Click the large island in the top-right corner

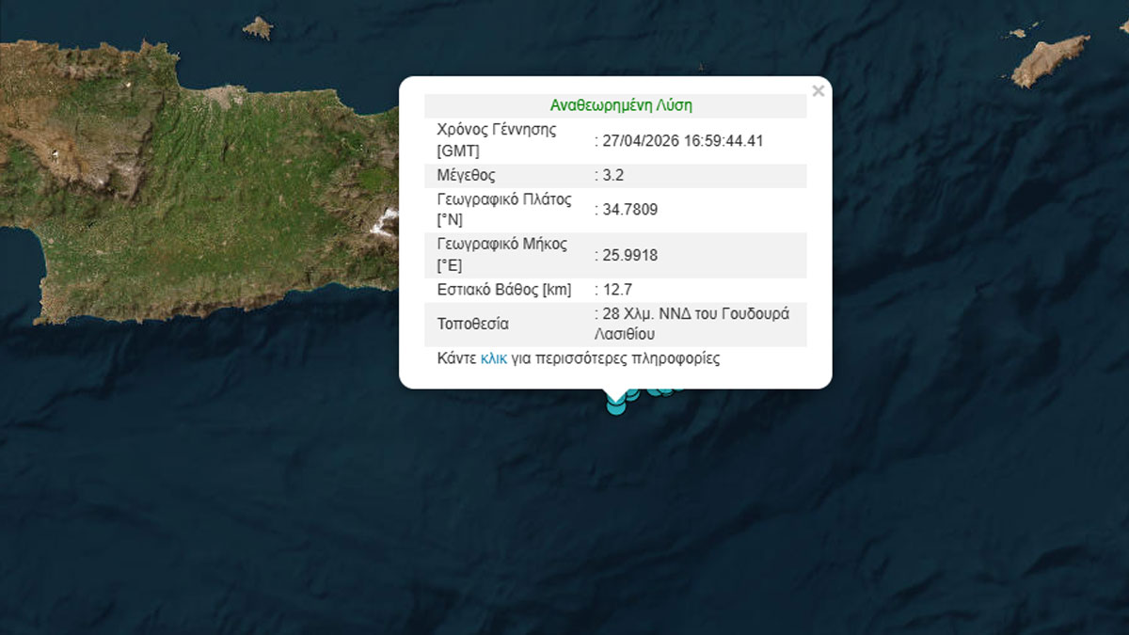tap(1049, 60)
